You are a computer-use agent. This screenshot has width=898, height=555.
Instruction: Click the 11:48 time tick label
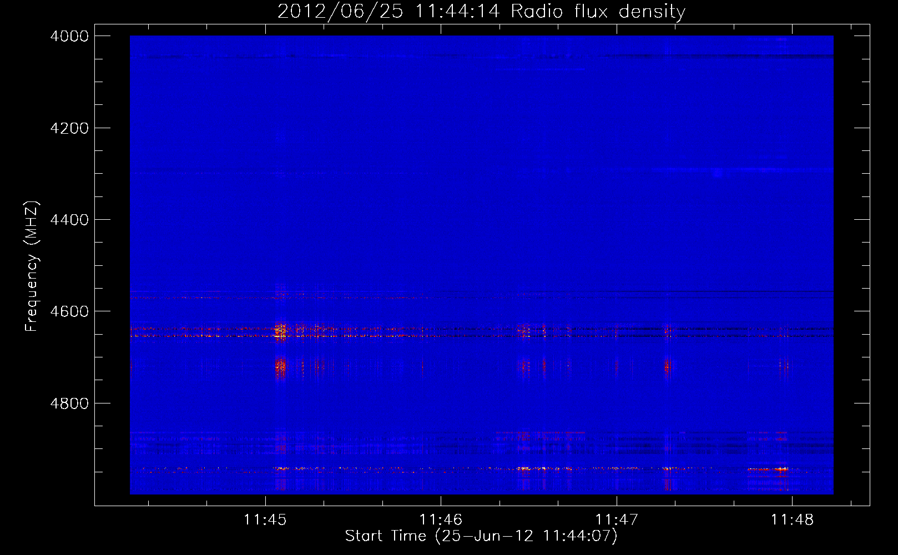tap(792, 519)
